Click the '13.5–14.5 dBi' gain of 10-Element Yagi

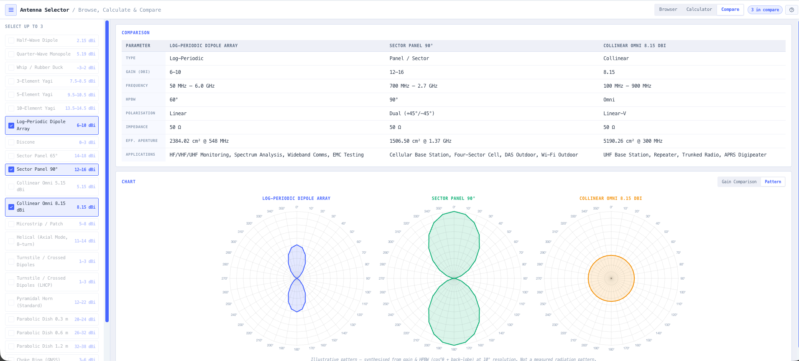[80, 109]
